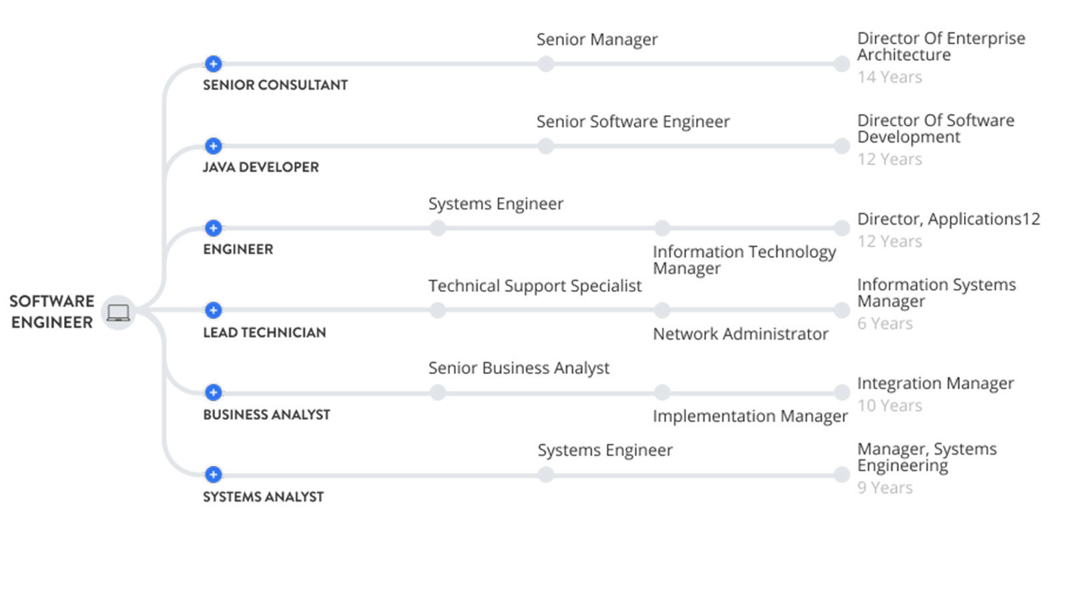Click the SYSTEMS ANALYST branch label

[x=264, y=497]
